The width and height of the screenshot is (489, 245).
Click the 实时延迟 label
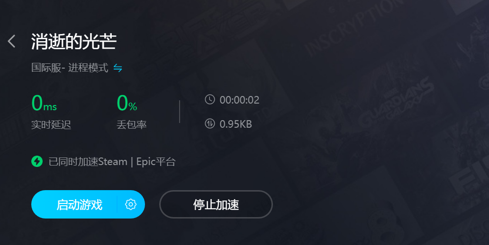click(51, 124)
